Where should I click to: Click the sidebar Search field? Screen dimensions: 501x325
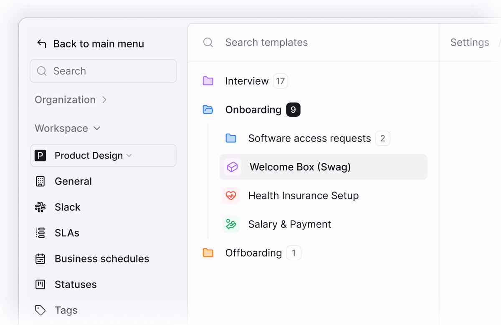[103, 71]
